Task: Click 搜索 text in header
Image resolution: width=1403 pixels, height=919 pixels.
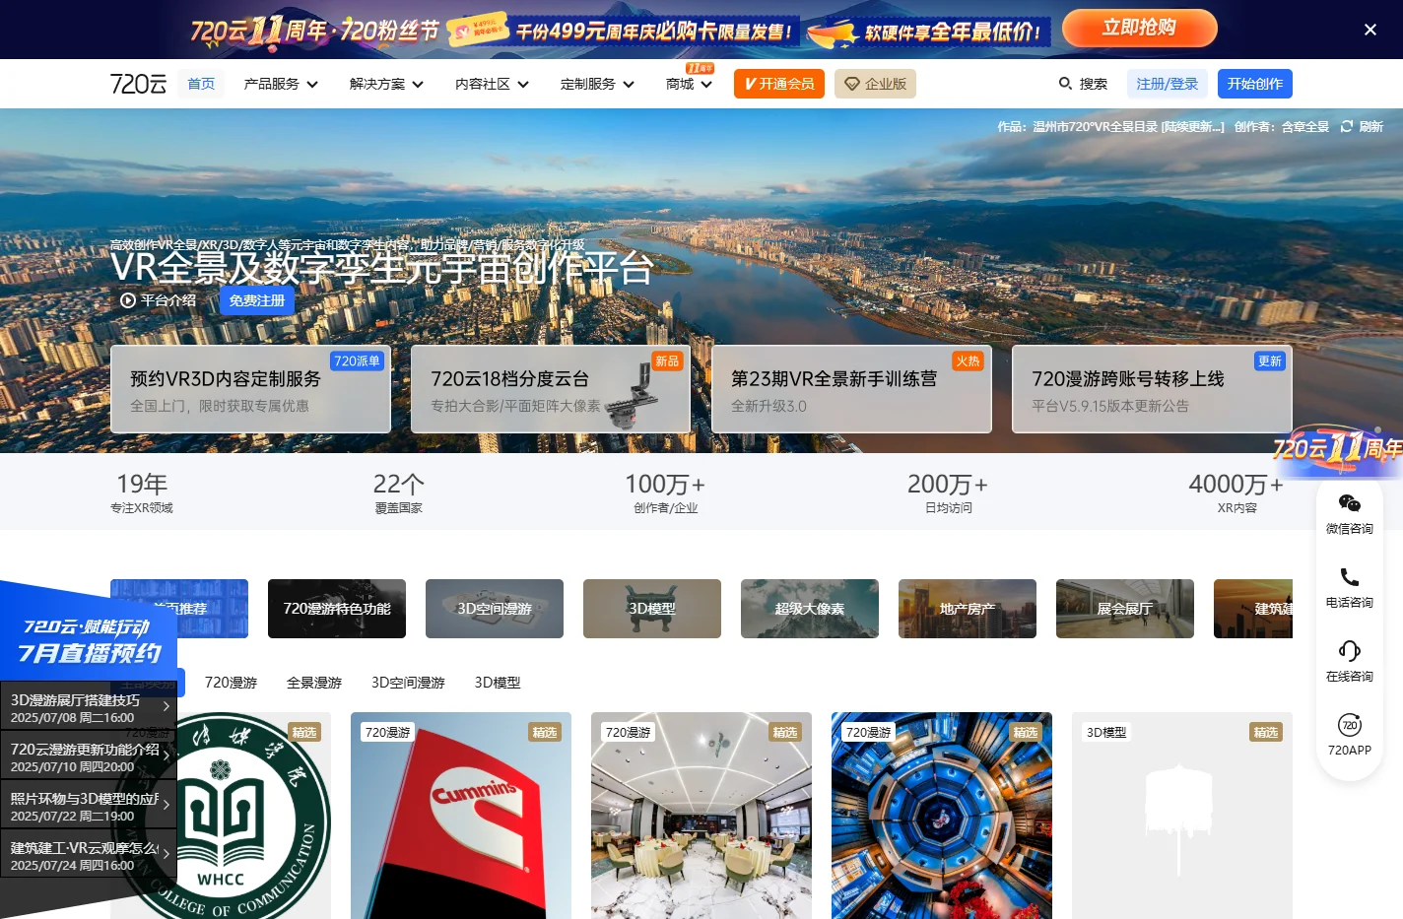Action: [x=1094, y=84]
